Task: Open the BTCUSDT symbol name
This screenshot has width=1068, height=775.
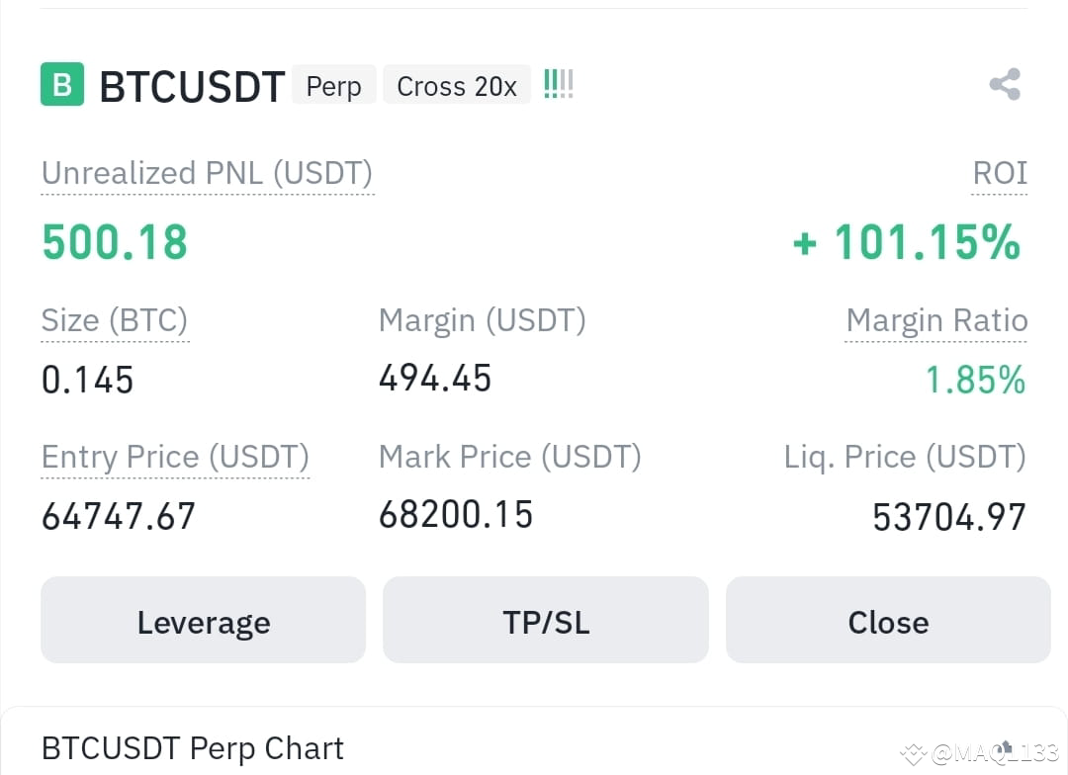Action: (192, 86)
